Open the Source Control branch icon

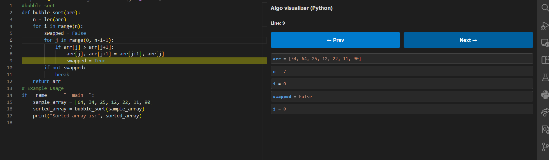click(x=545, y=147)
